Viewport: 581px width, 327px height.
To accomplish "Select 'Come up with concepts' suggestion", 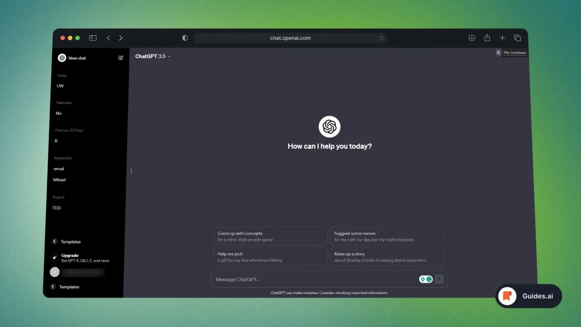I will point(271,236).
